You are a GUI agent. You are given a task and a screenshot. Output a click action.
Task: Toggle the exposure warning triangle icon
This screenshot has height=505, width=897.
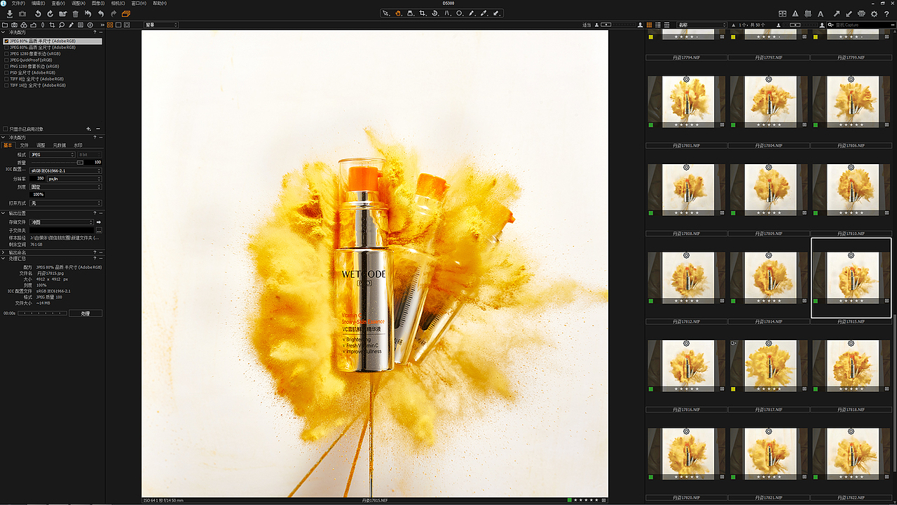(x=795, y=13)
